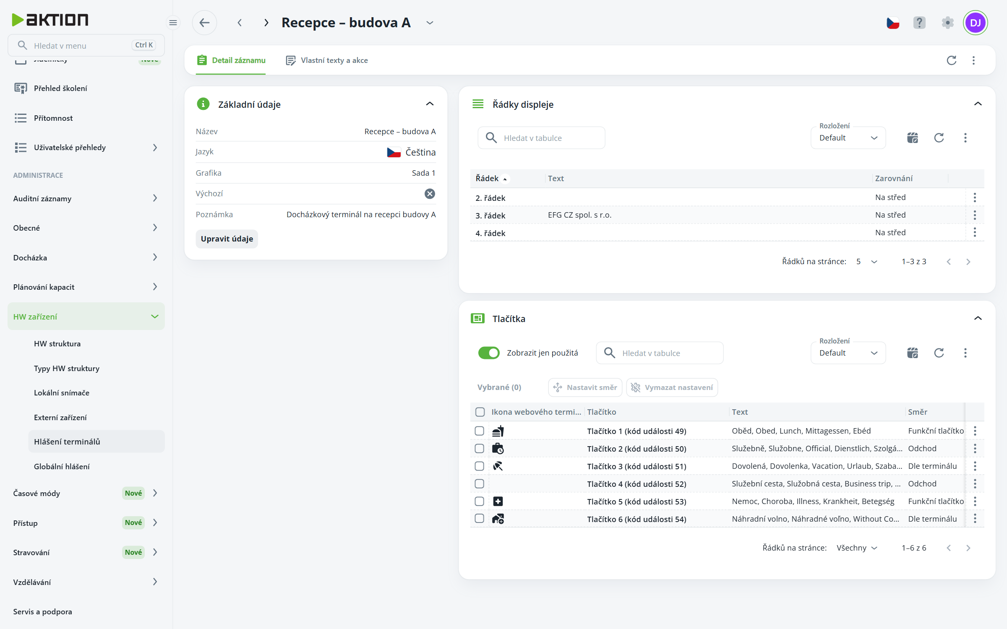Open the title dropdown next to Recepce – budova A
1007x629 pixels.
tap(430, 23)
